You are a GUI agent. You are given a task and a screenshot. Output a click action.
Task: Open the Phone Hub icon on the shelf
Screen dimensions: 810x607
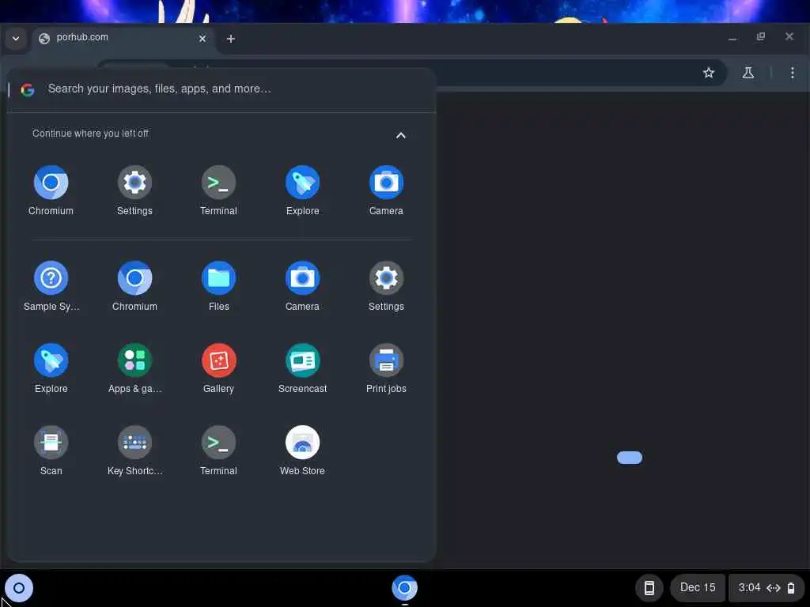pos(649,588)
